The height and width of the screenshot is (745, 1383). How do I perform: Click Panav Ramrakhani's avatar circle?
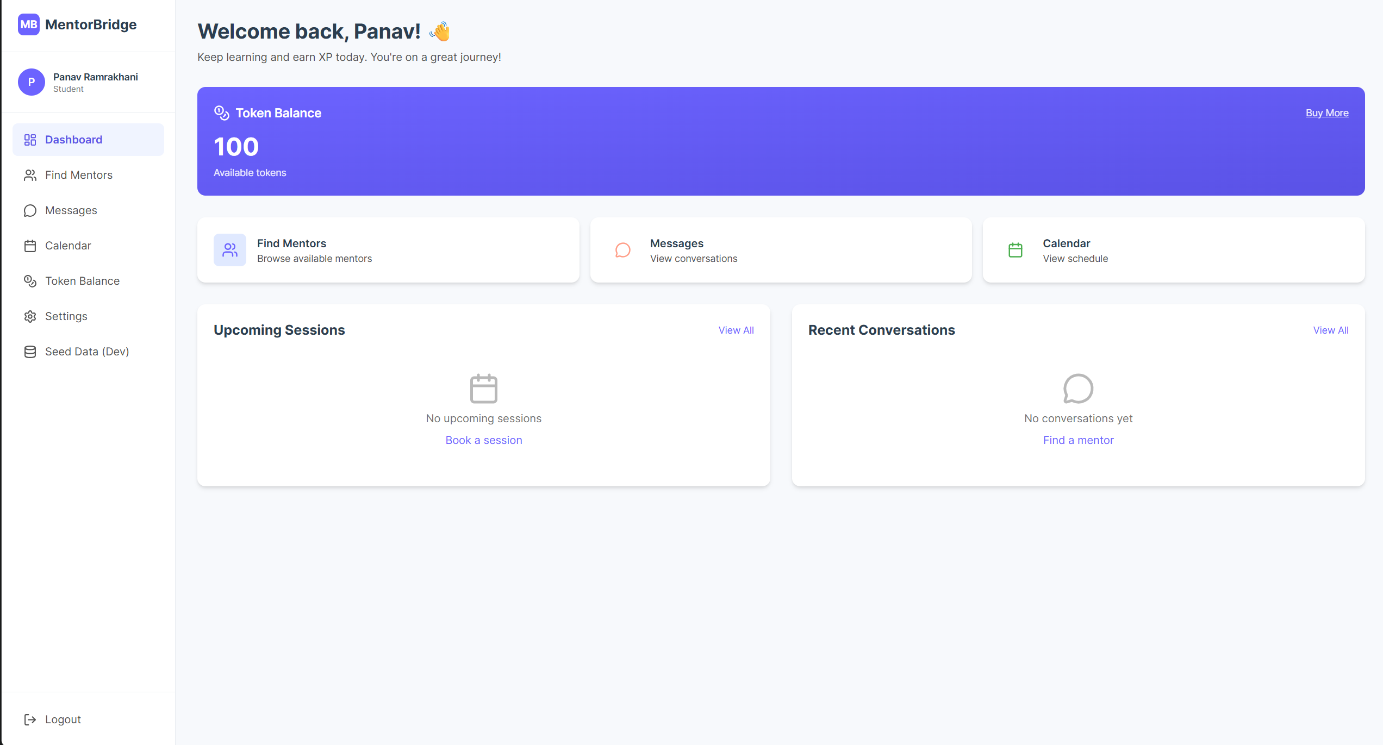click(x=31, y=82)
